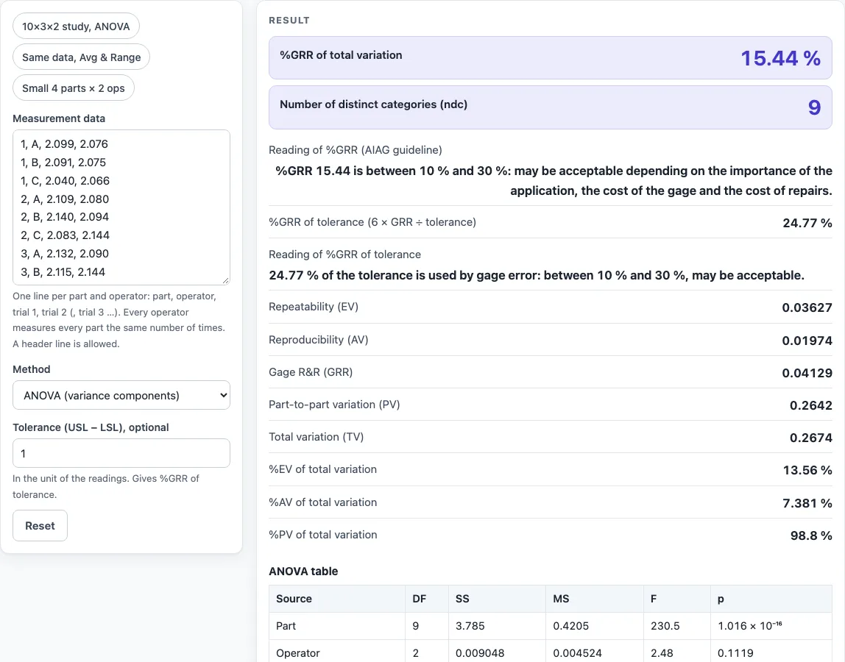The height and width of the screenshot is (662, 845).
Task: Load the Small 4 parts × 2 ops preset
Action: pos(74,88)
